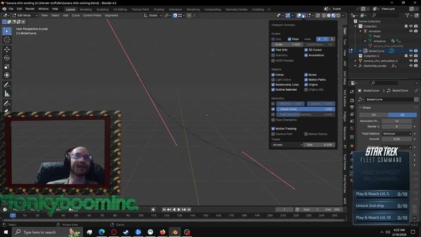The width and height of the screenshot is (421, 237).
Task: Select the Select Box tool
Action: click(7, 31)
